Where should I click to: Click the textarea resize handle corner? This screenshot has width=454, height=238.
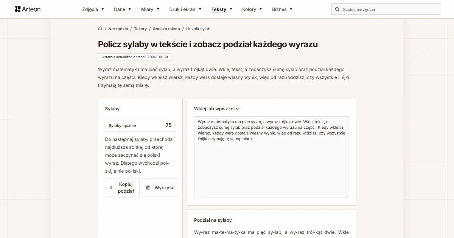coord(347,196)
